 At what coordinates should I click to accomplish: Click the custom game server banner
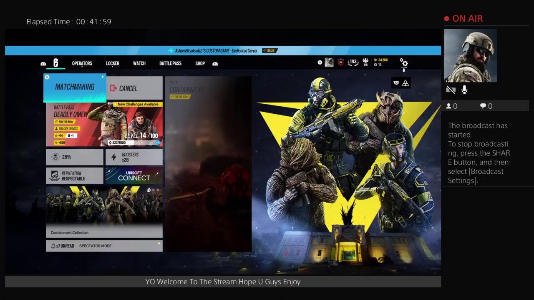[223, 50]
